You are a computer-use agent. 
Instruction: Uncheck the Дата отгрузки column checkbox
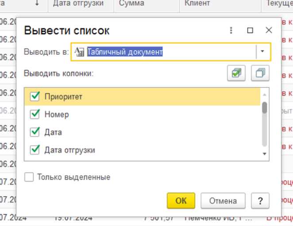pos(35,150)
